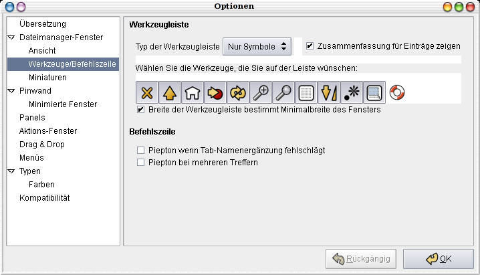Select the lifebuoy help icon
480x275 pixels.
pos(398,92)
